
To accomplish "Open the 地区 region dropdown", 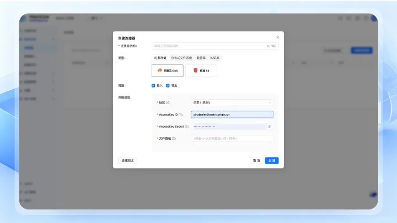I will 232,102.
